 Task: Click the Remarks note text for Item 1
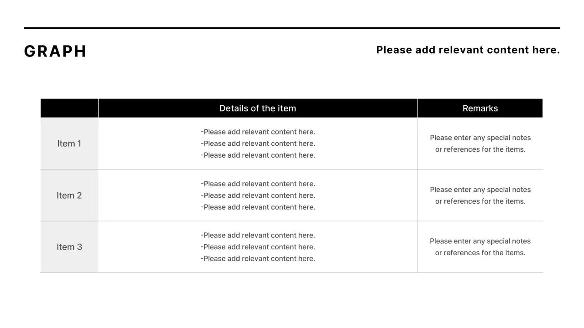tap(480, 143)
